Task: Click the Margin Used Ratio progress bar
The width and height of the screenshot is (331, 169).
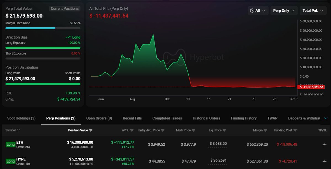Action: pyautogui.click(x=43, y=28)
